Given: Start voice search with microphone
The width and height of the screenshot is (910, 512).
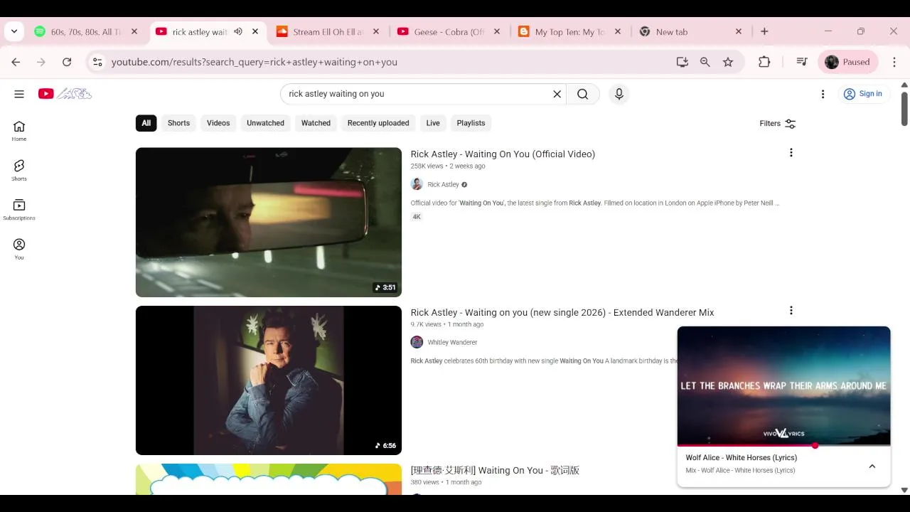Looking at the screenshot, I should [x=619, y=94].
